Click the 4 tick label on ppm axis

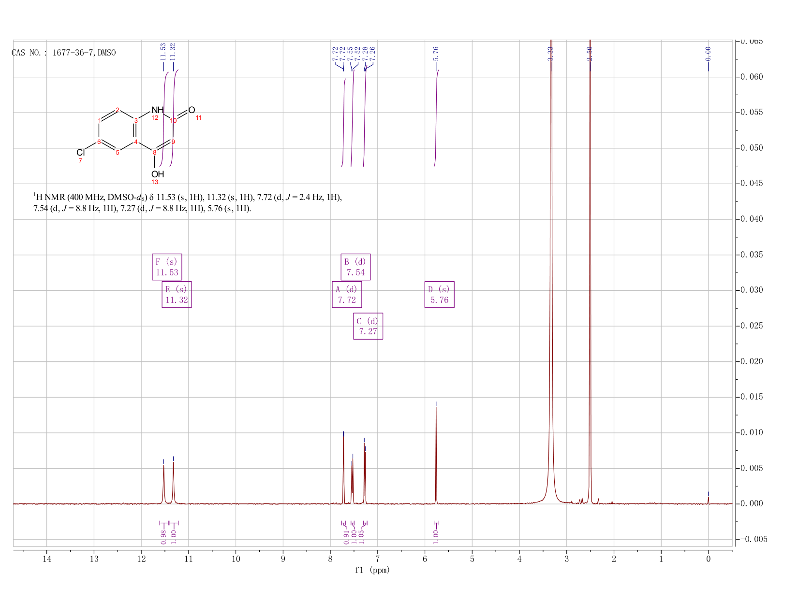[519, 559]
